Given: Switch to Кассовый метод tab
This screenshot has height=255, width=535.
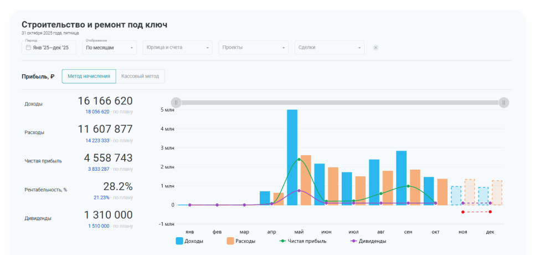Looking at the screenshot, I should pyautogui.click(x=140, y=76).
